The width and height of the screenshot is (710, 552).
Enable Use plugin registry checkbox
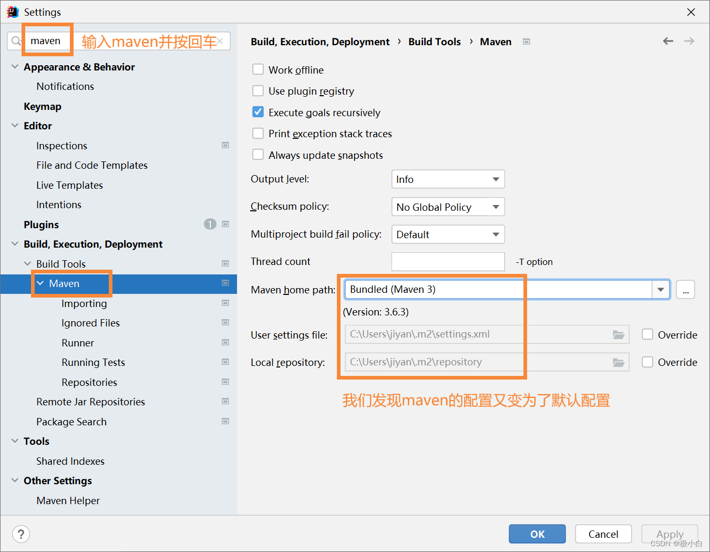click(258, 90)
